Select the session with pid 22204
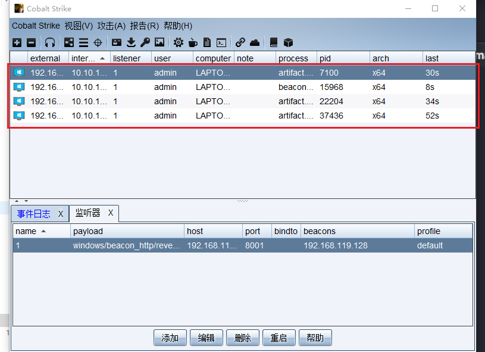The height and width of the screenshot is (352, 485). point(243,101)
